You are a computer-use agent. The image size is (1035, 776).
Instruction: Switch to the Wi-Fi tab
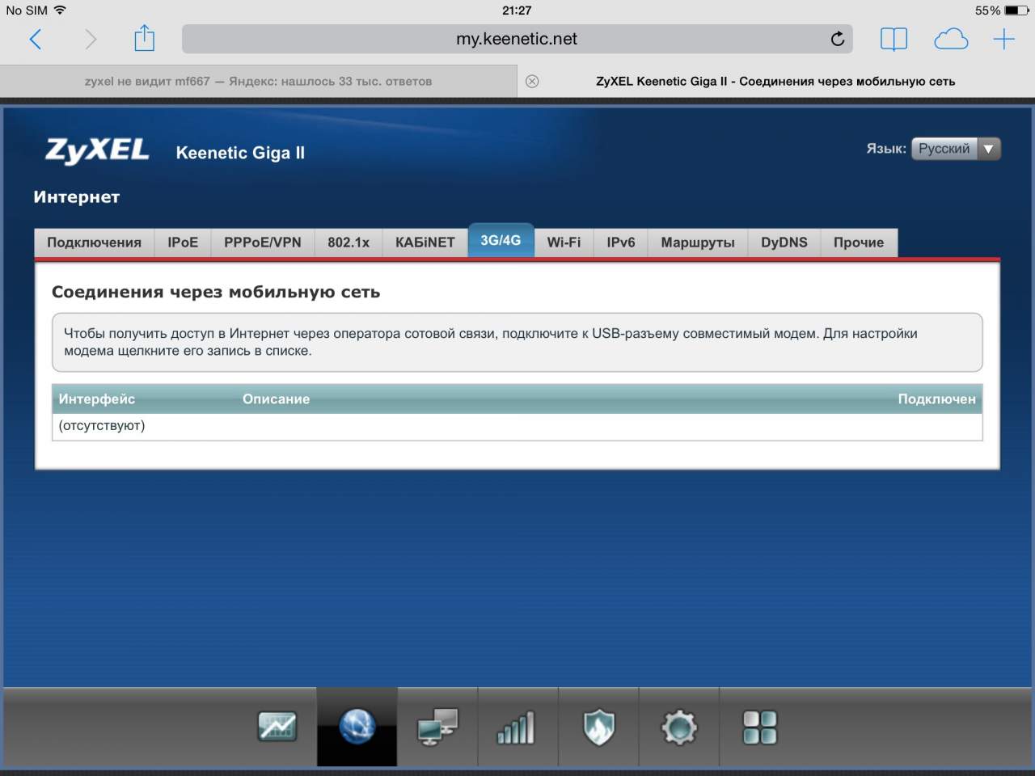point(564,242)
